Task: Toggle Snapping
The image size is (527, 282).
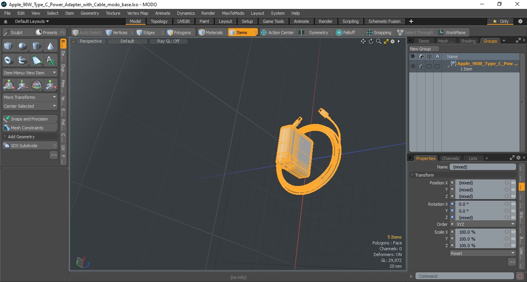Action: pyautogui.click(x=380, y=33)
